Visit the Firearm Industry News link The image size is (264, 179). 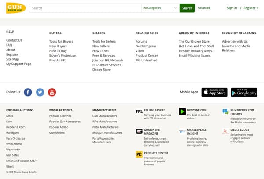tap(195, 51)
